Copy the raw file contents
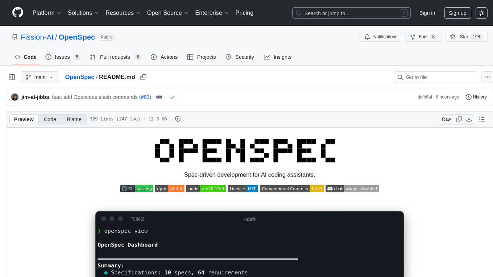 tap(459, 119)
